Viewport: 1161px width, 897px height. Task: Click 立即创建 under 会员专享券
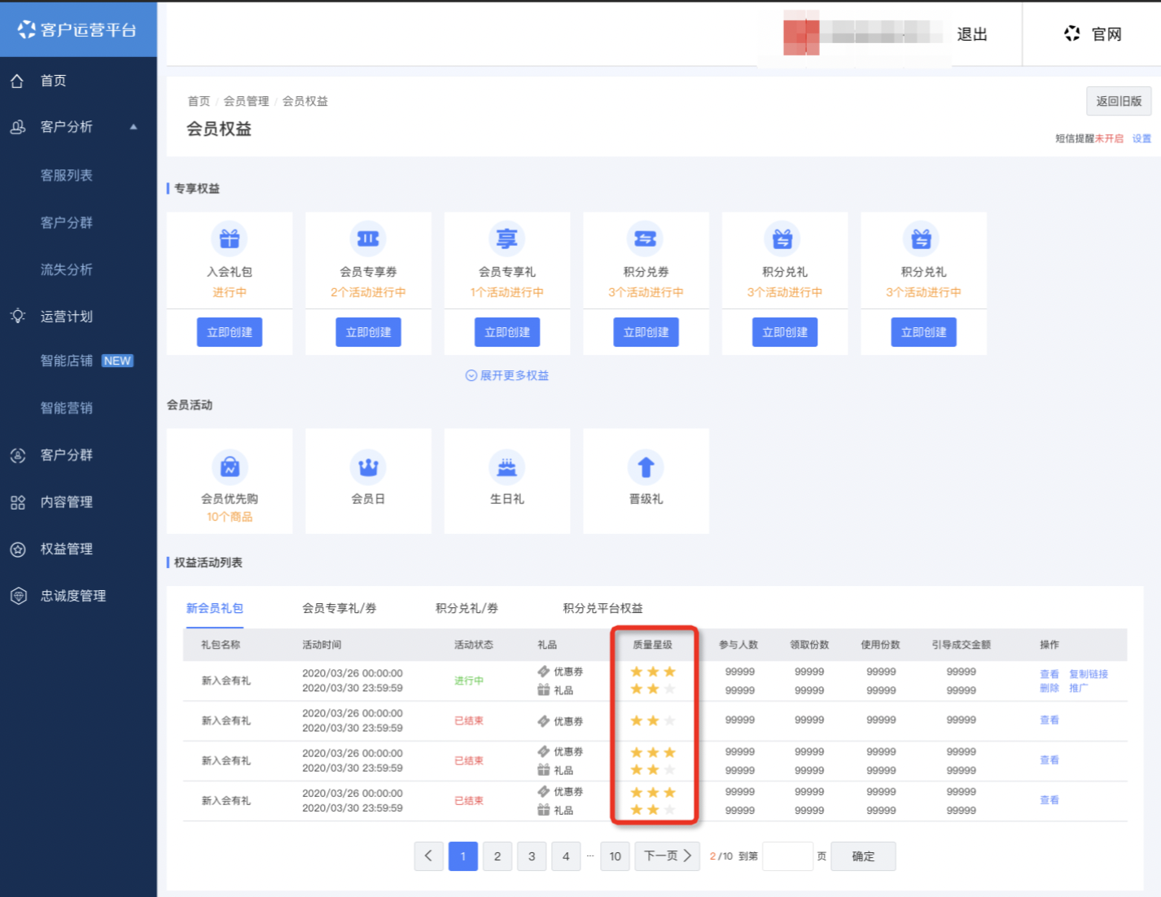[x=368, y=332]
